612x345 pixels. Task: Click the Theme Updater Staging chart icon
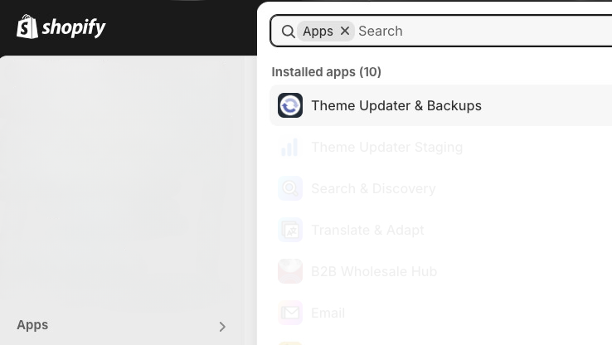coord(290,147)
